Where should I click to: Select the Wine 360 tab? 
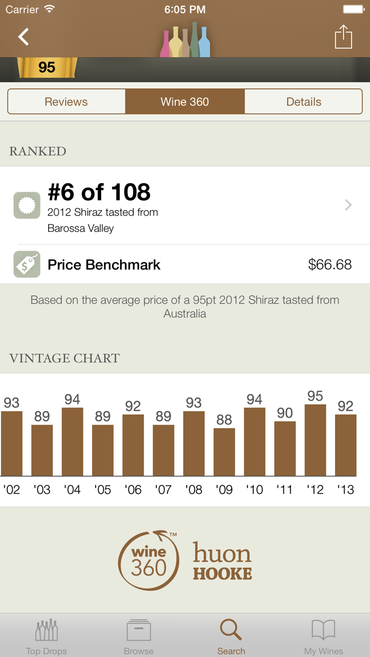pos(184,101)
